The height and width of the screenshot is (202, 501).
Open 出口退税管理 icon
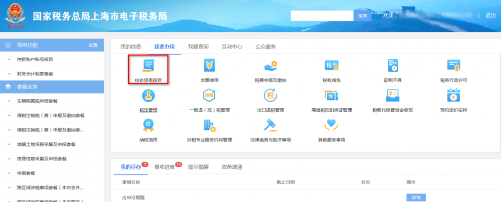click(x=271, y=95)
